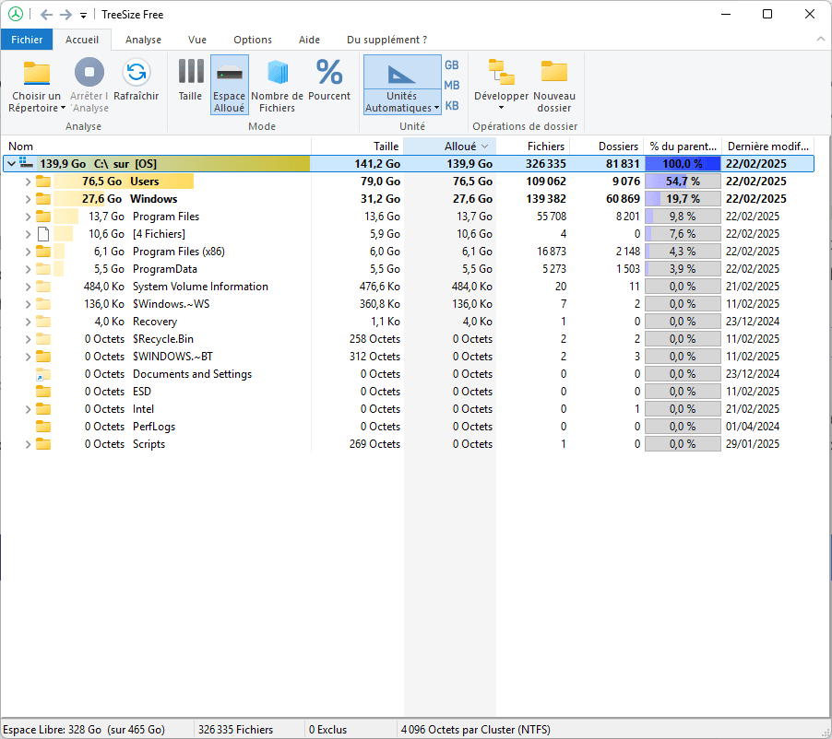Select the Accueil ribbon tab
The width and height of the screenshot is (832, 739).
pos(82,40)
